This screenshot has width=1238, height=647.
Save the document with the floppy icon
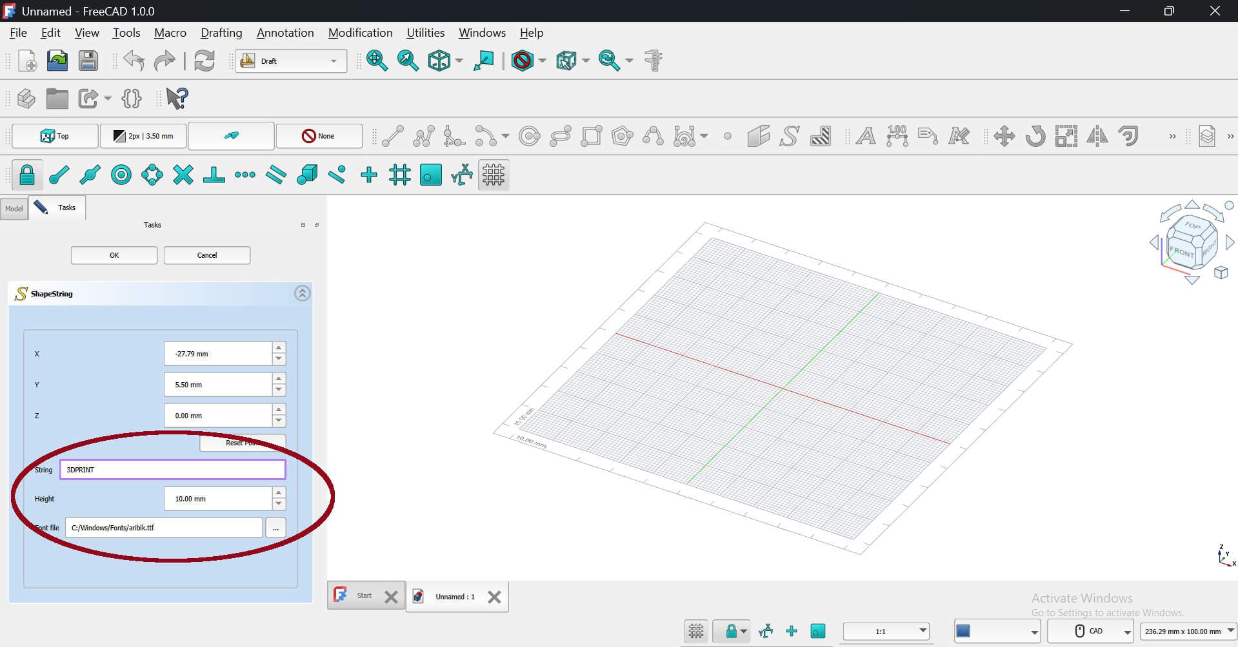[x=88, y=61]
